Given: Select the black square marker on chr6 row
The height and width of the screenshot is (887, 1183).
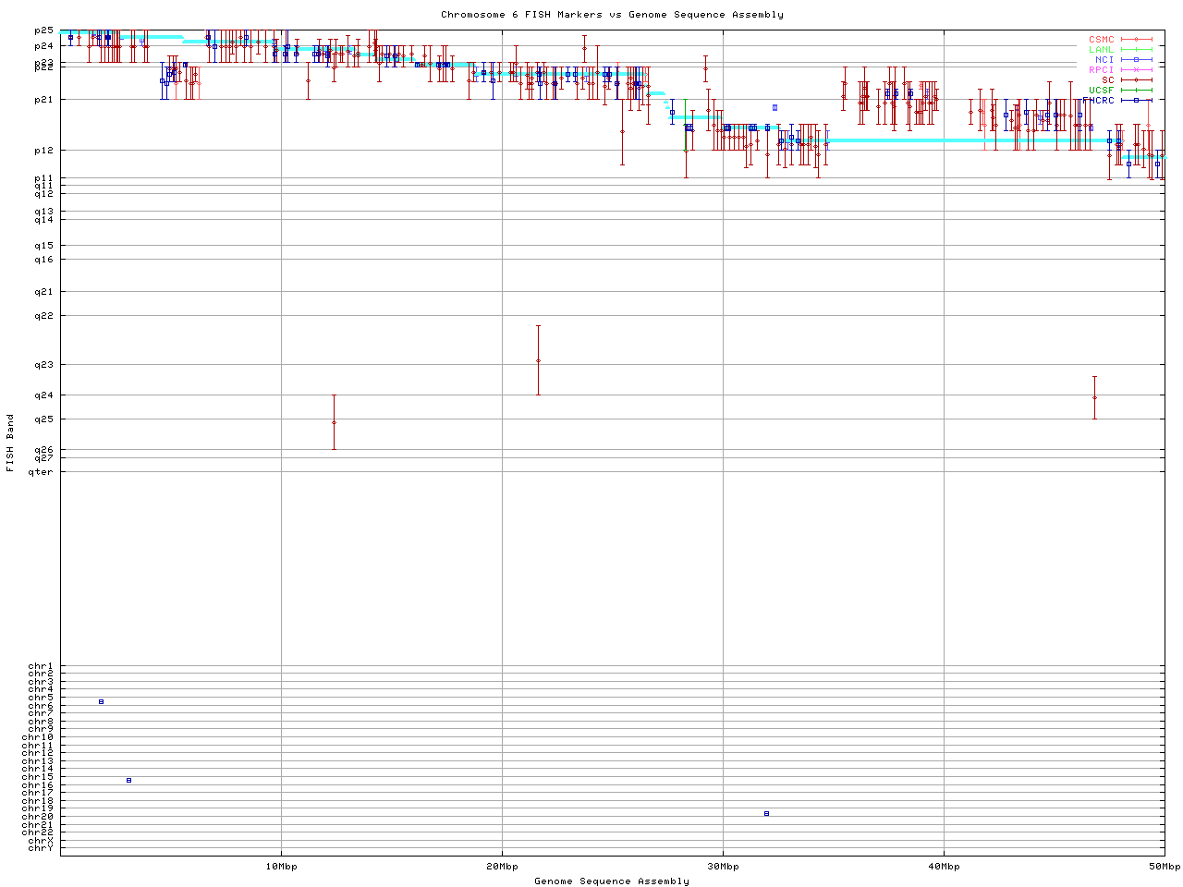Looking at the screenshot, I should [x=101, y=701].
